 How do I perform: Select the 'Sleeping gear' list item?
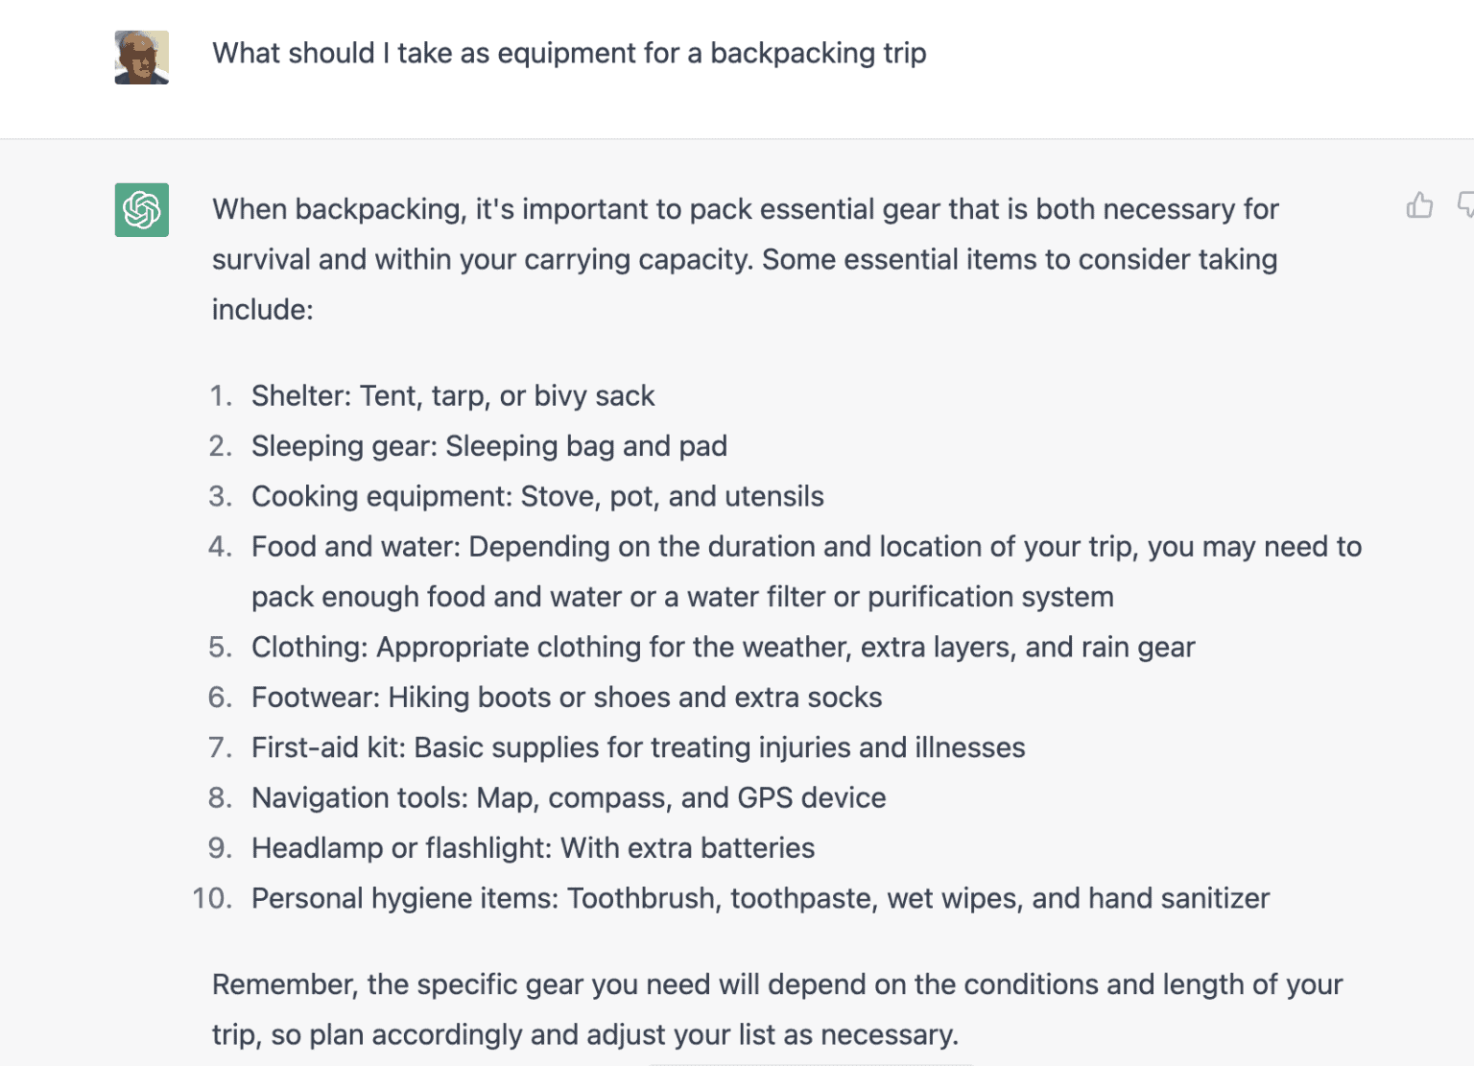[489, 446]
